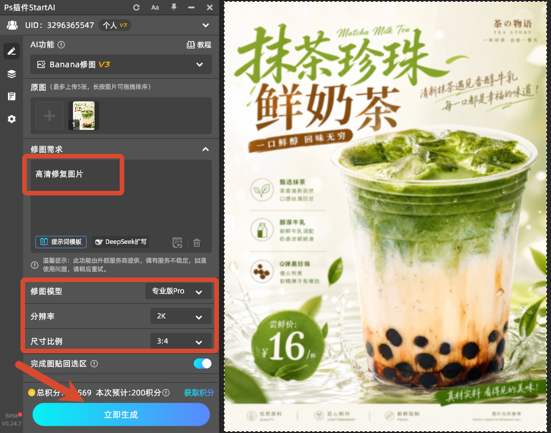Clear prompt with the trash icon
Image resolution: width=551 pixels, height=433 pixels.
click(197, 243)
